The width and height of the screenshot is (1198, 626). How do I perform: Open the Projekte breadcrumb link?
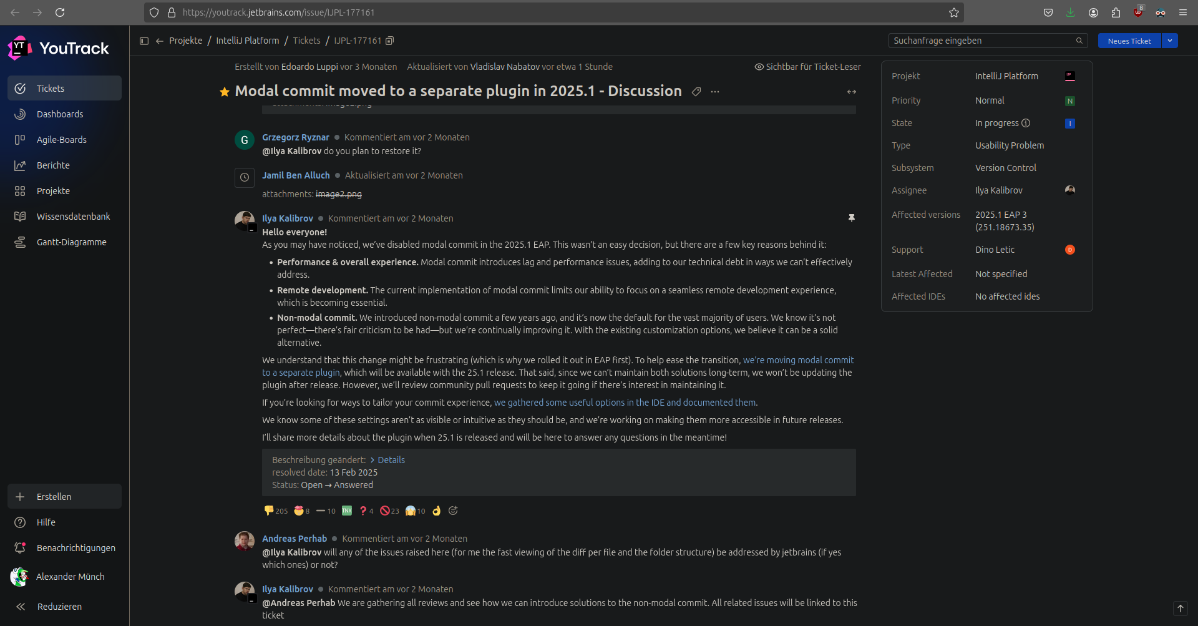tap(186, 41)
